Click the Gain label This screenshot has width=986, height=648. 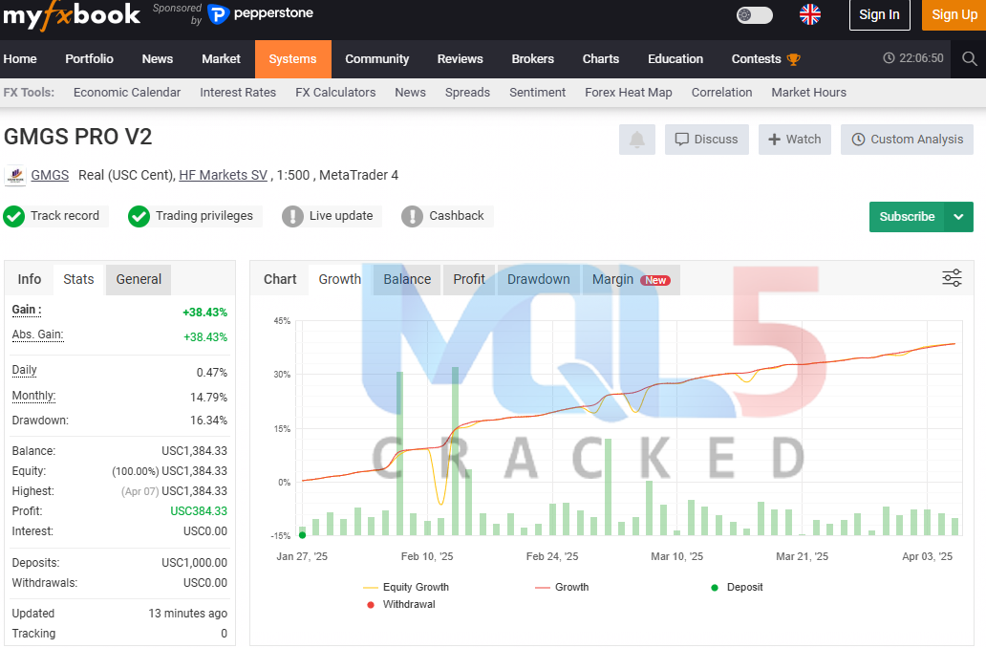pyautogui.click(x=27, y=310)
